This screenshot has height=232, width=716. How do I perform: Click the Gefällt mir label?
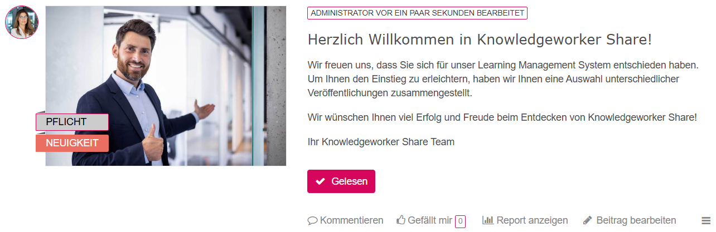(430, 220)
